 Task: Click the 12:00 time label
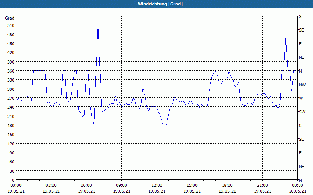[x=157, y=186]
